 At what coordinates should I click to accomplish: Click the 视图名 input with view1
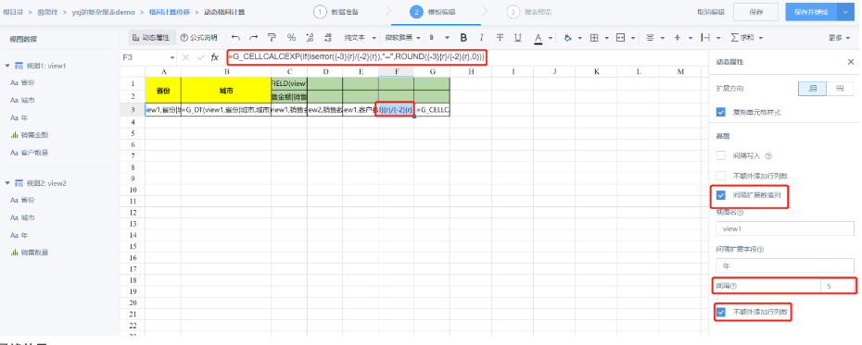pos(785,228)
